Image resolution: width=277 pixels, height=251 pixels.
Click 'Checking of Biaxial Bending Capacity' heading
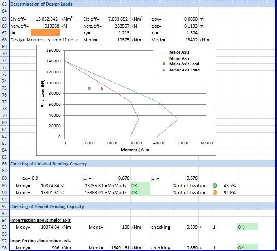(47, 206)
